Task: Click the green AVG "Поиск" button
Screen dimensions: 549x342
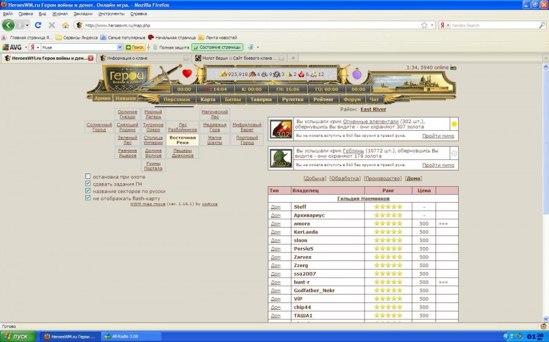Action: coord(135,47)
